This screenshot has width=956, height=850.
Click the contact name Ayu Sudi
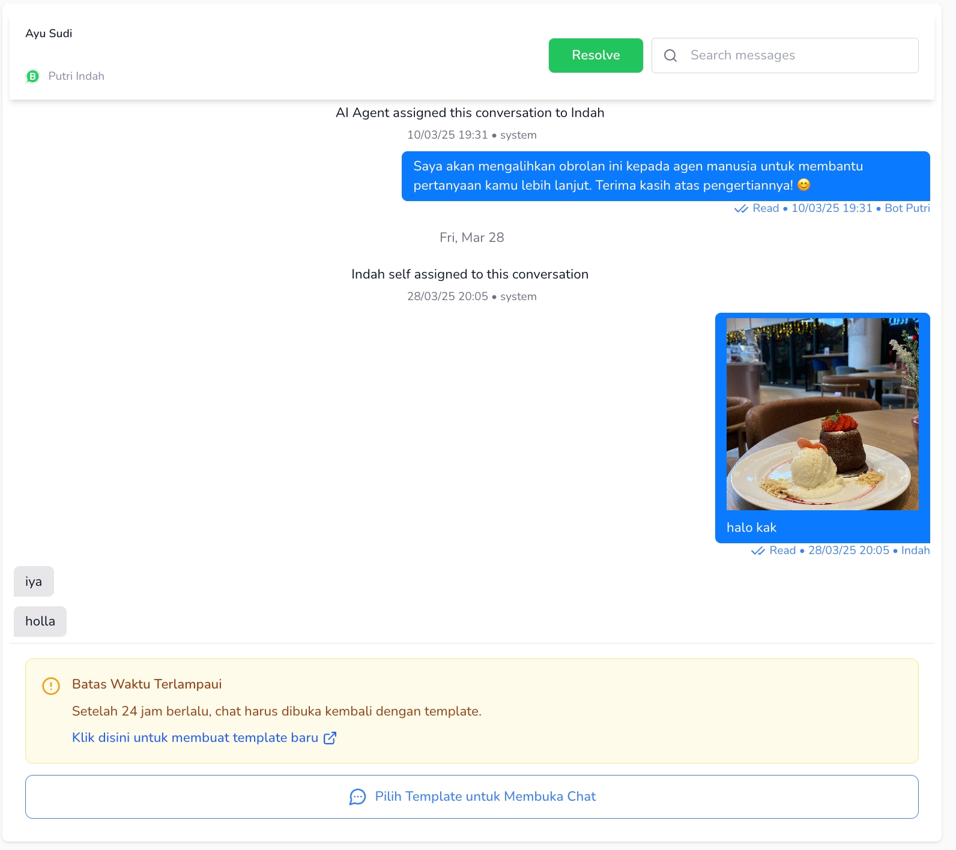[x=49, y=34]
